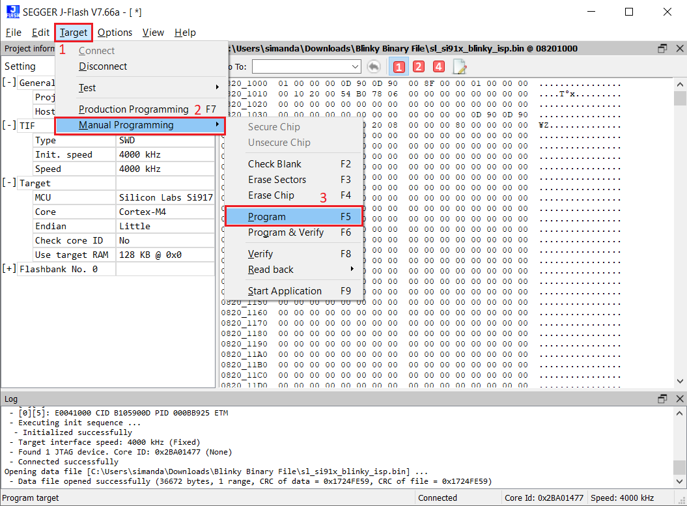
Task: Select Start Application
Action: click(x=294, y=291)
